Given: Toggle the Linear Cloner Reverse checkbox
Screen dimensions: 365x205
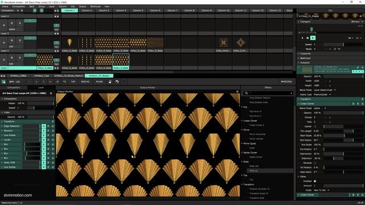Looking at the screenshot, I should click(x=315, y=163).
